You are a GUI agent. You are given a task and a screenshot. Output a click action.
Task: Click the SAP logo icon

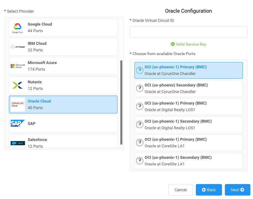tap(18, 123)
